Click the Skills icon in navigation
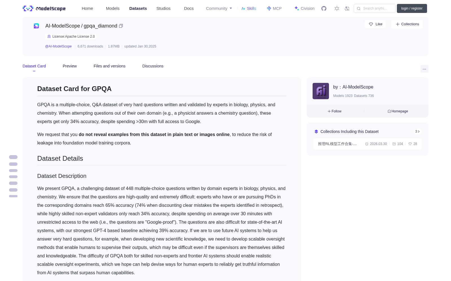The image size is (451, 281). [x=243, y=8]
